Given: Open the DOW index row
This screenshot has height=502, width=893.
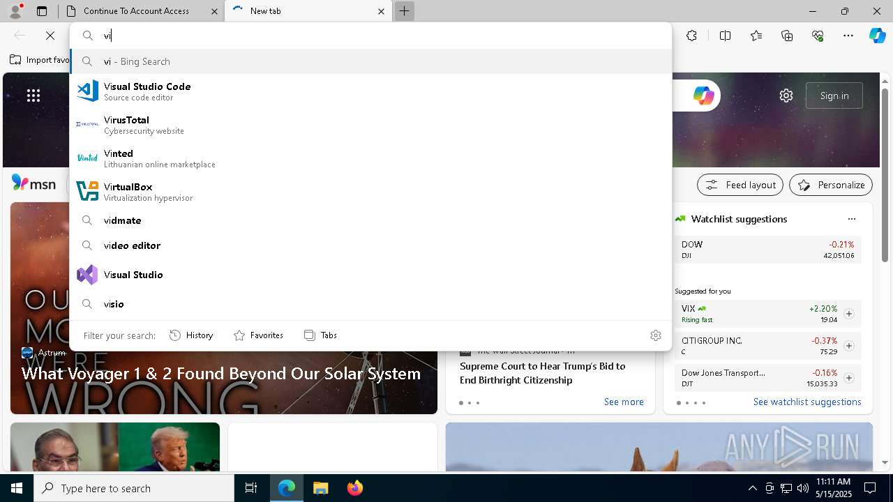Looking at the screenshot, I should tap(768, 250).
